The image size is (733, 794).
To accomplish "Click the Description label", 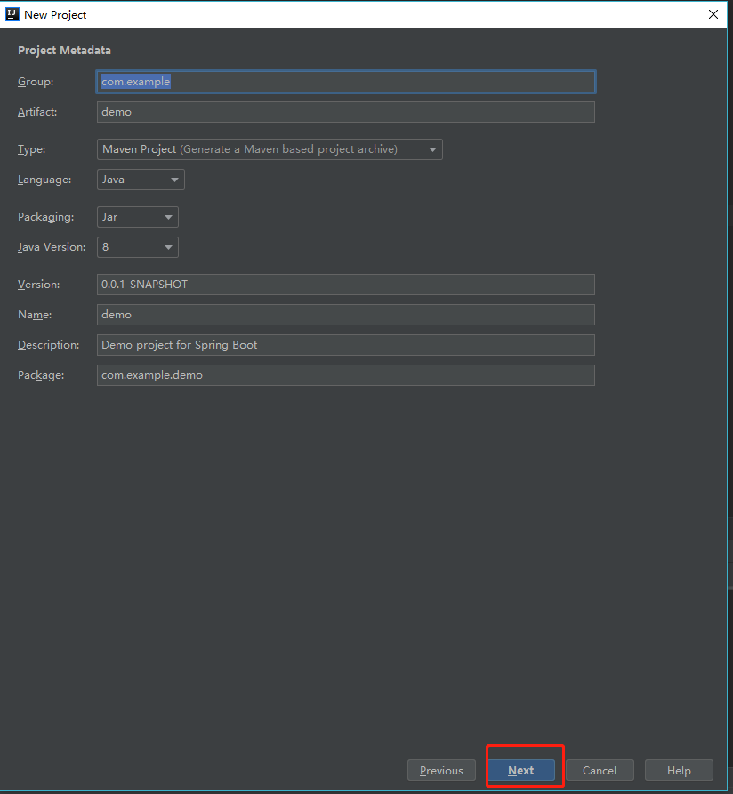I will pos(49,345).
